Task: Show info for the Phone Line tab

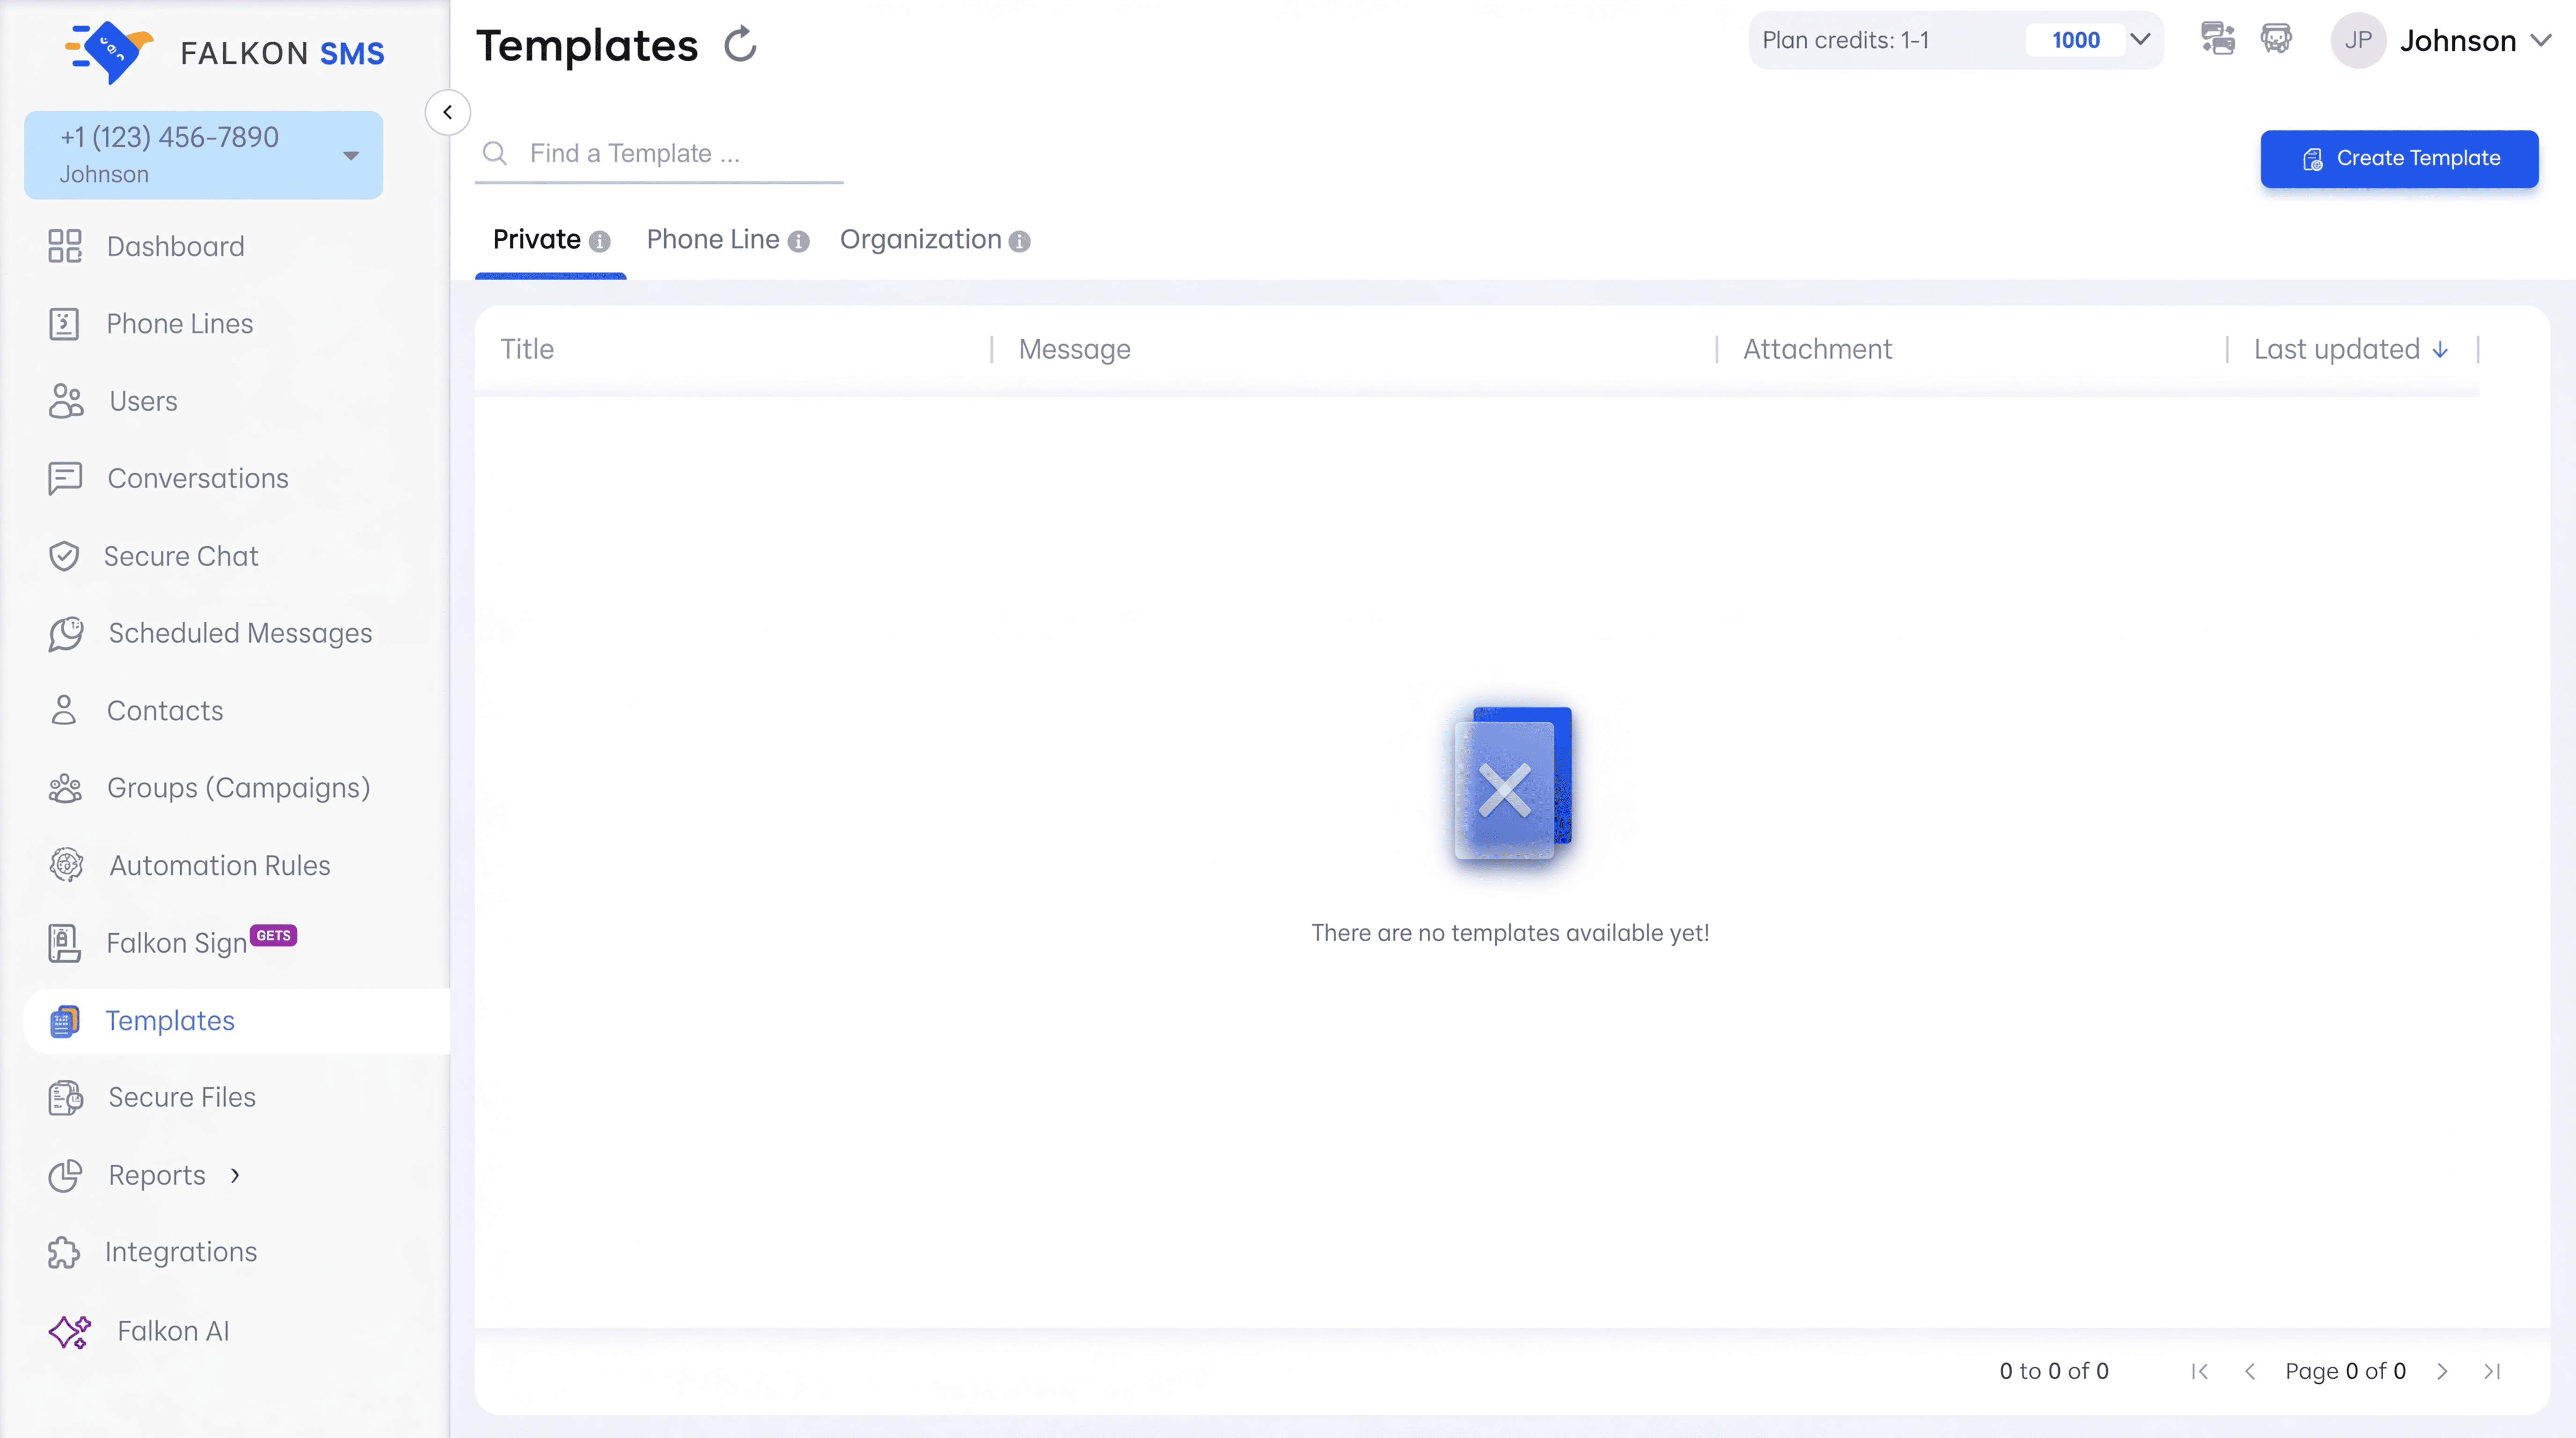Action: (798, 241)
